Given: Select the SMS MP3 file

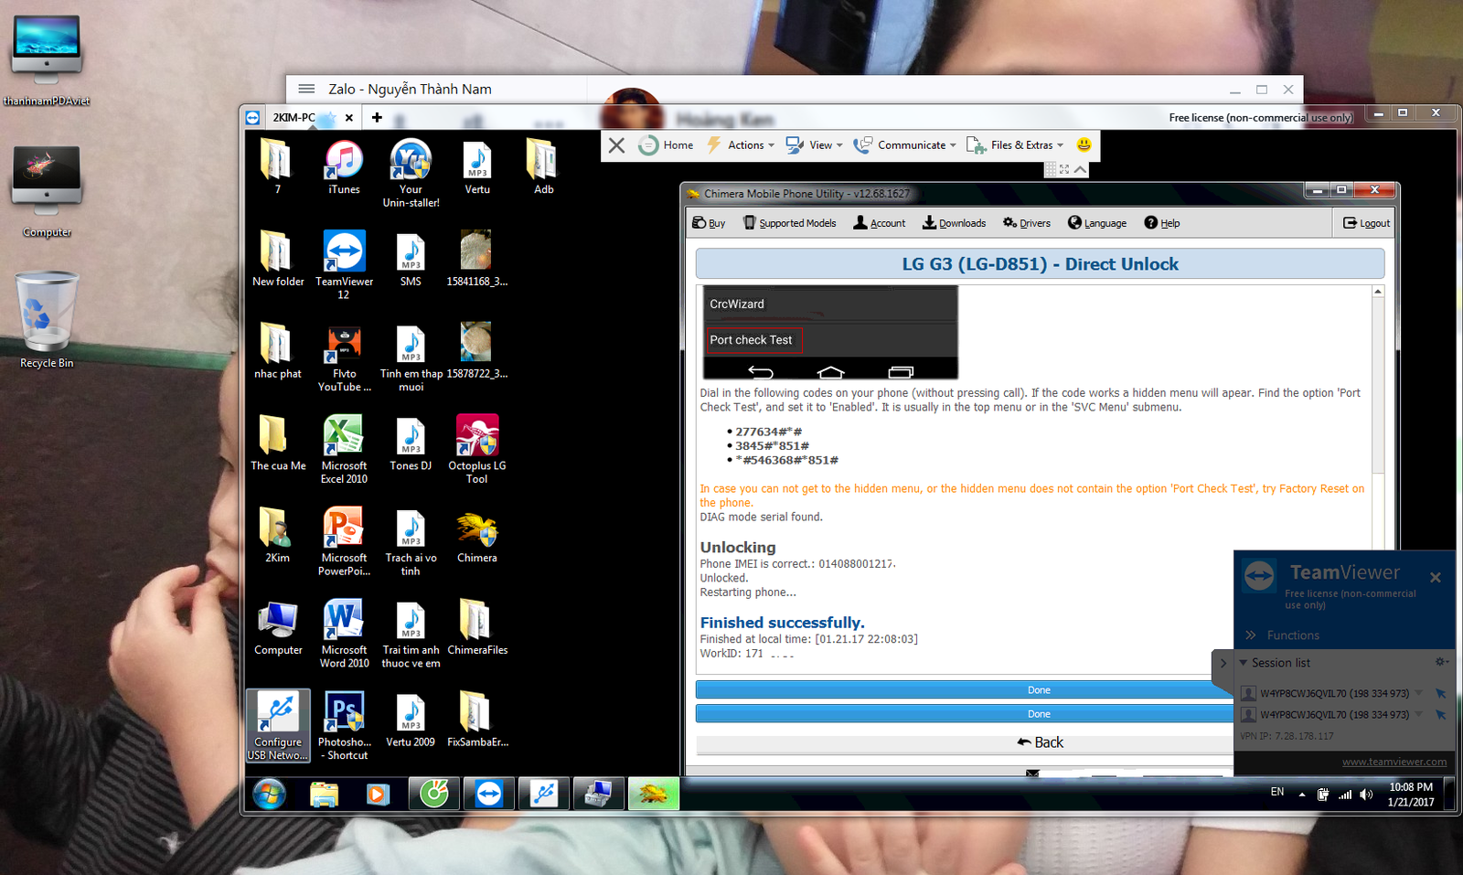Looking at the screenshot, I should (x=411, y=260).
